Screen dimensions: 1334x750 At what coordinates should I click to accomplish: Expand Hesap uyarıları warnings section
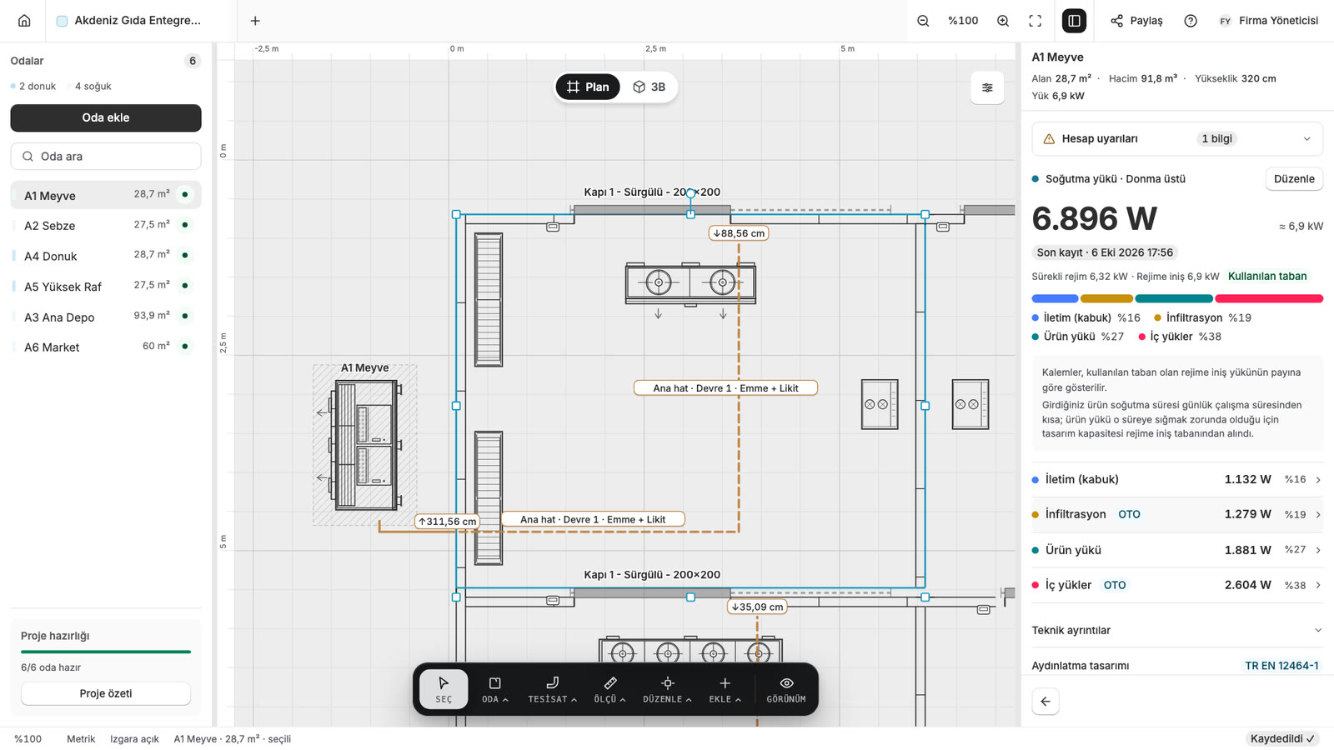[1177, 138]
